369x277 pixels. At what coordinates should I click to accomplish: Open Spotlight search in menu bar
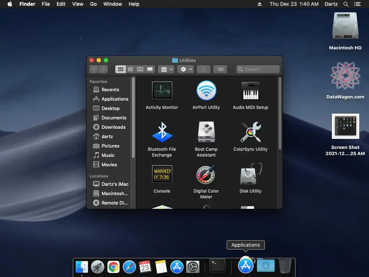click(346, 4)
